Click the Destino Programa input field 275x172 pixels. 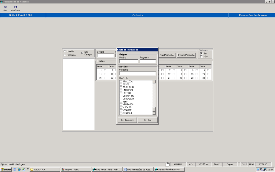tap(137, 73)
